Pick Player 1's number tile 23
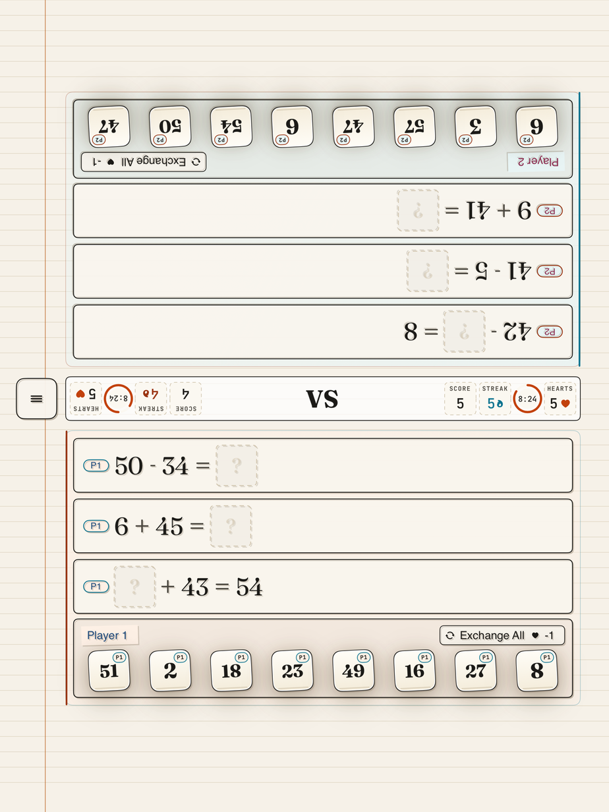 point(293,671)
